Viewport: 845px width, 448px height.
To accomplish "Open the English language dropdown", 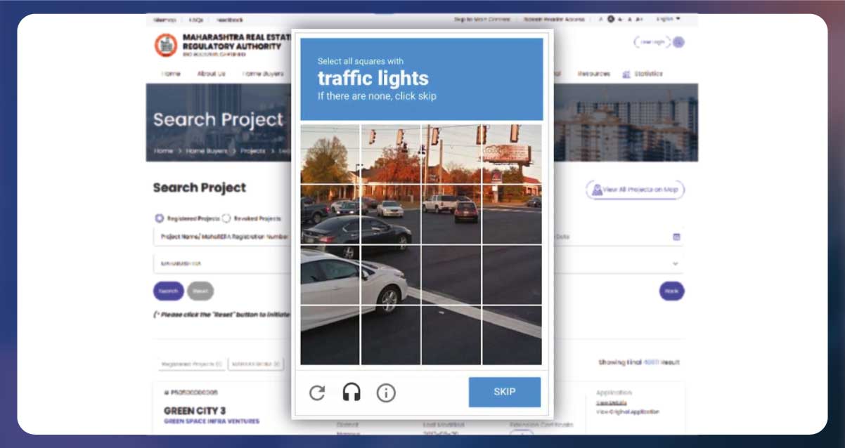I will pyautogui.click(x=668, y=19).
